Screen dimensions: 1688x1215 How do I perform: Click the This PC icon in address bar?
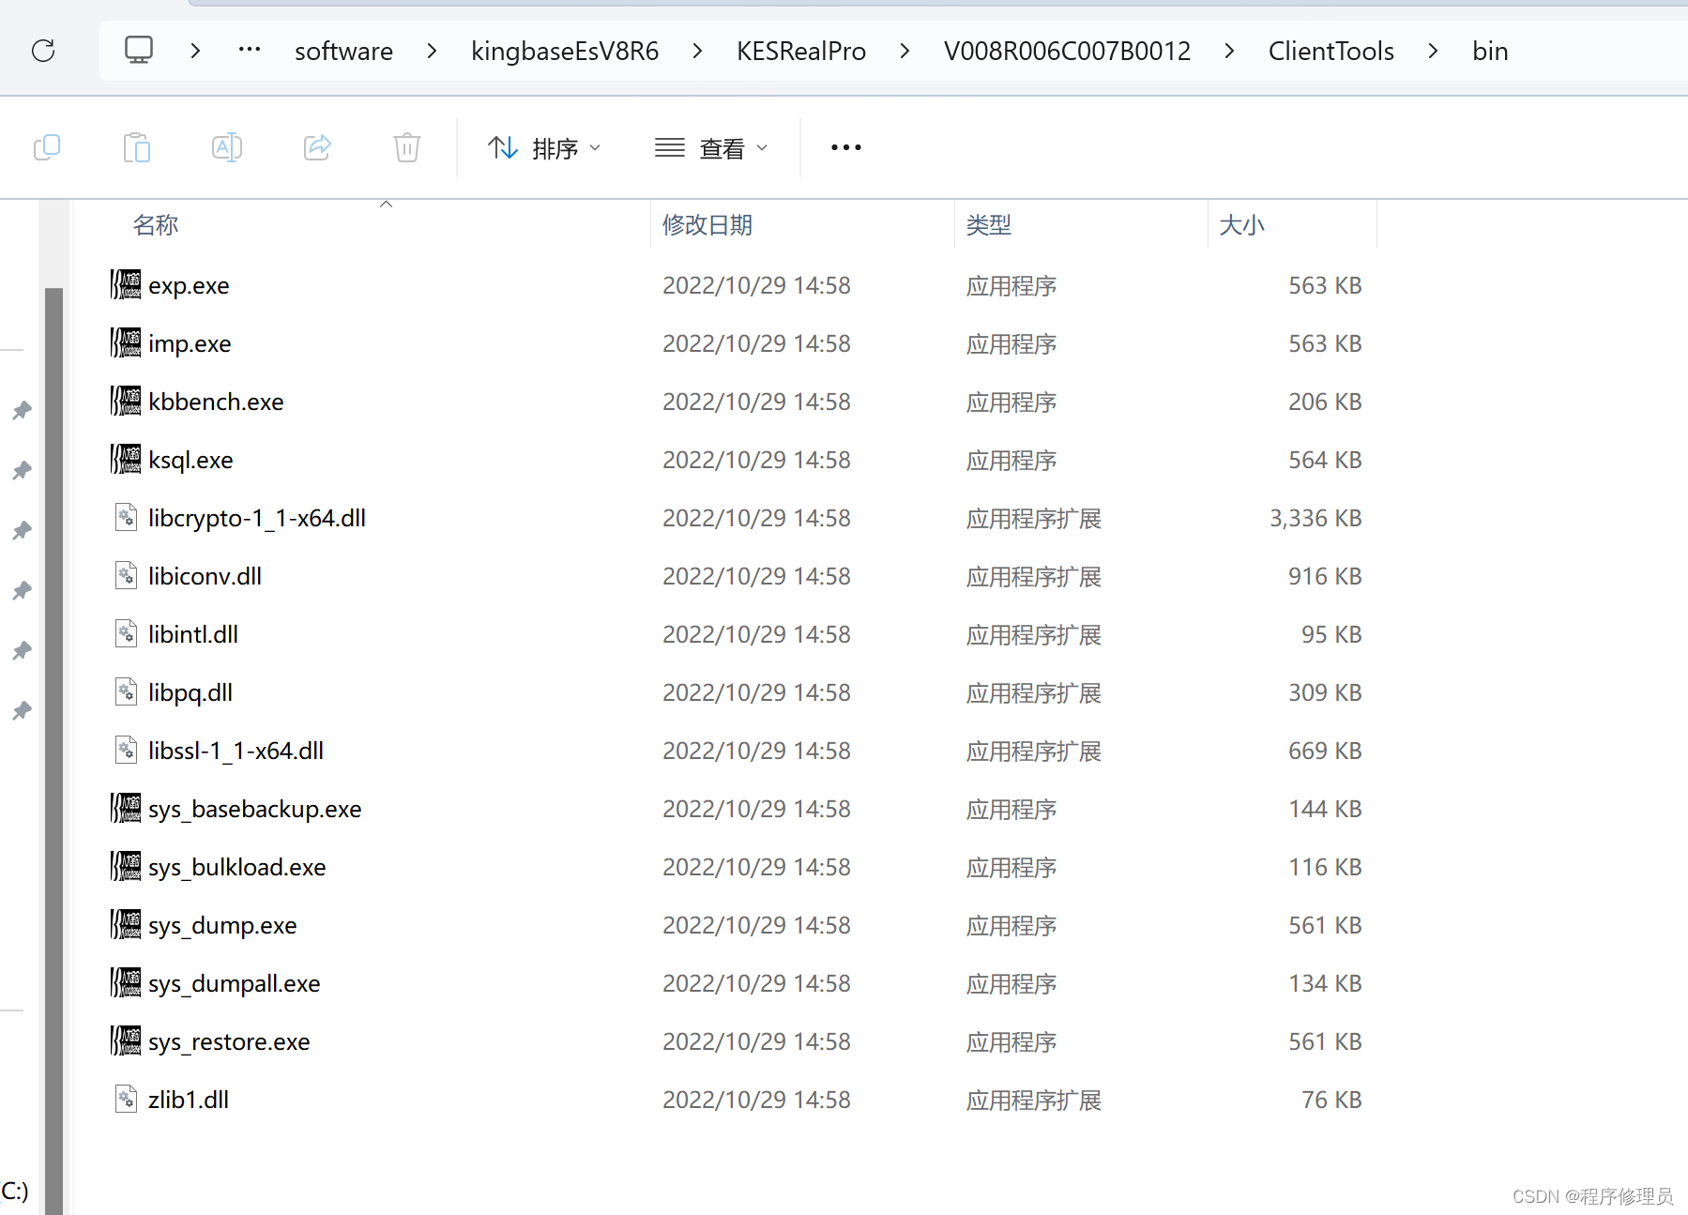pos(139,50)
